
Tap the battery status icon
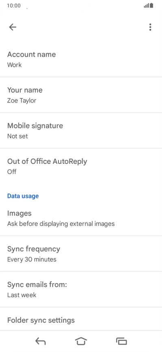pos(152,6)
